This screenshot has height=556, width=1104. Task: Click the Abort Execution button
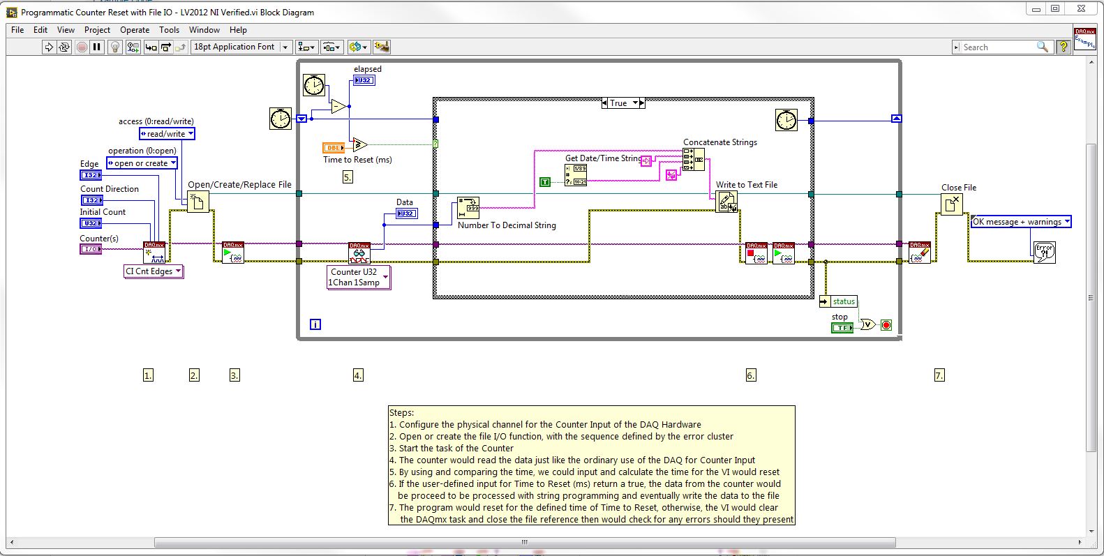[82, 47]
